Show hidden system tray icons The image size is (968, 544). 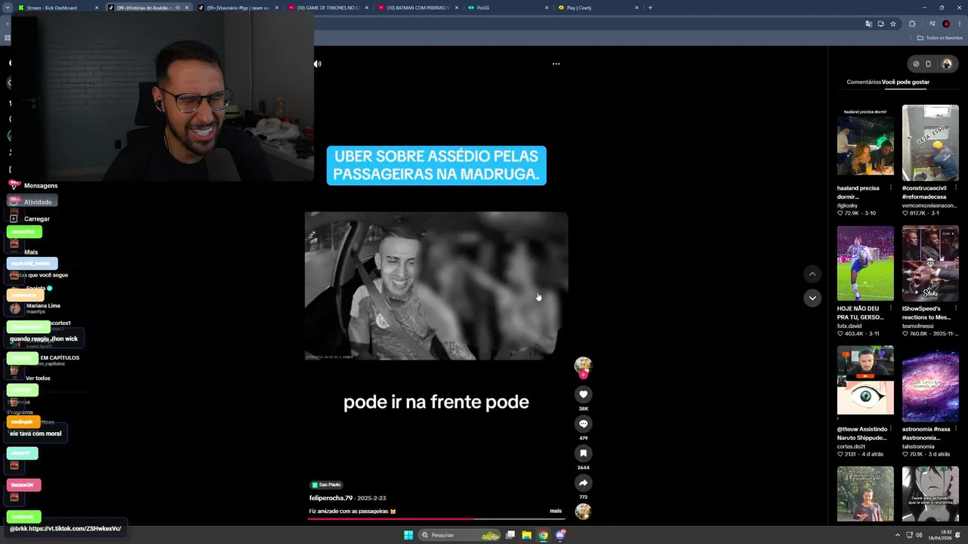point(897,535)
